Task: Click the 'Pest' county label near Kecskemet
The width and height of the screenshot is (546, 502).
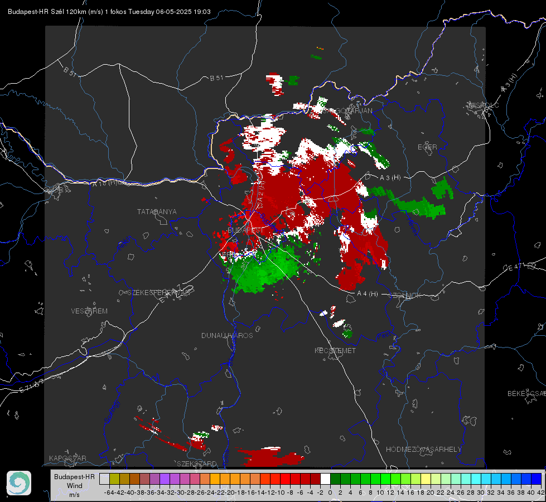Action: (x=384, y=336)
